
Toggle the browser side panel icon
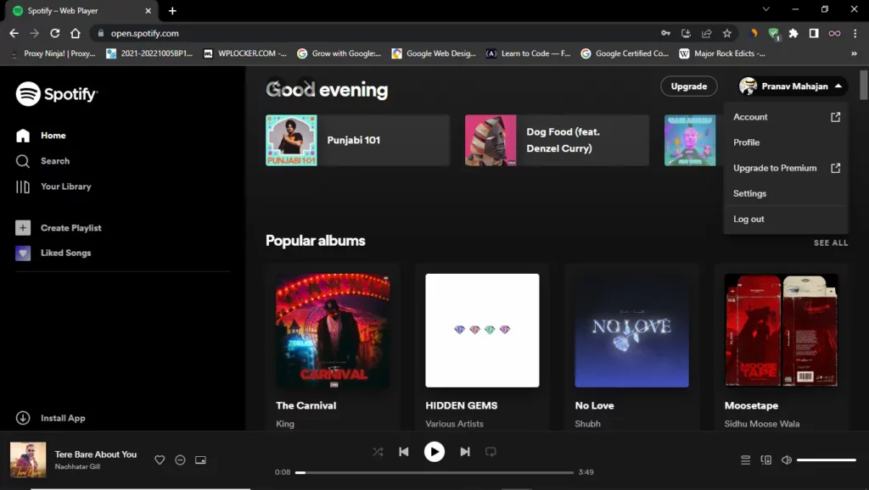[x=814, y=33]
